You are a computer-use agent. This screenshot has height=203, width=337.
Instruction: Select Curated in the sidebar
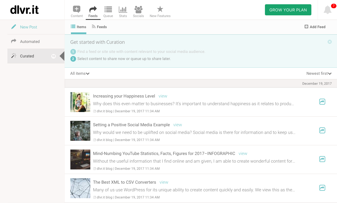[36, 56]
